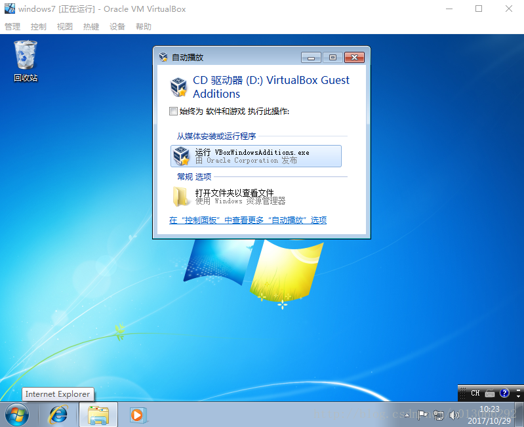This screenshot has width=524, height=427.
Task: Launch Internet Explorer from the taskbar
Action: 58,415
